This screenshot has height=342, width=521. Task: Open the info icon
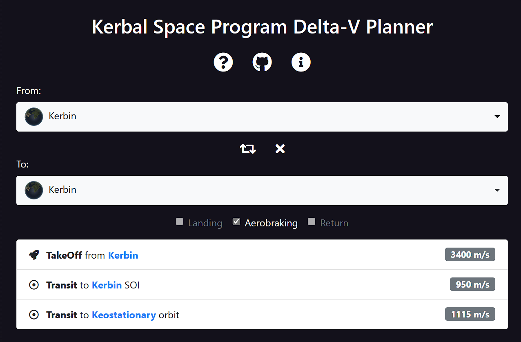tap(301, 62)
